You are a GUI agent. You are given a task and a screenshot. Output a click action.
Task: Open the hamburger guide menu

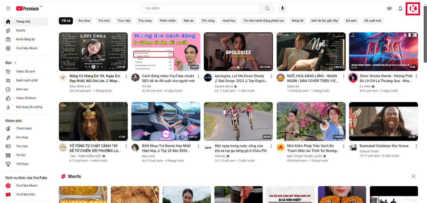[8, 9]
